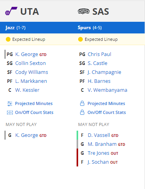Click D. Vassell in May Not Play list
Viewport: 145px width, 189px height.
click(99, 135)
